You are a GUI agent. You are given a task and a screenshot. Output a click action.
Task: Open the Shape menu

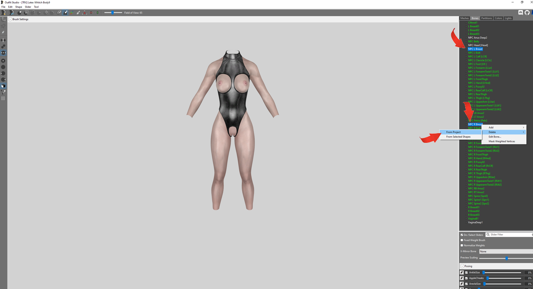click(x=19, y=7)
